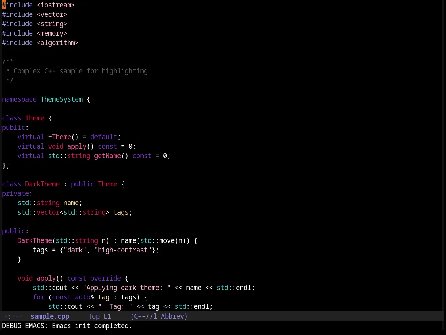Click on the '<vector>' include header
The height and width of the screenshot is (335, 446).
[52, 15]
